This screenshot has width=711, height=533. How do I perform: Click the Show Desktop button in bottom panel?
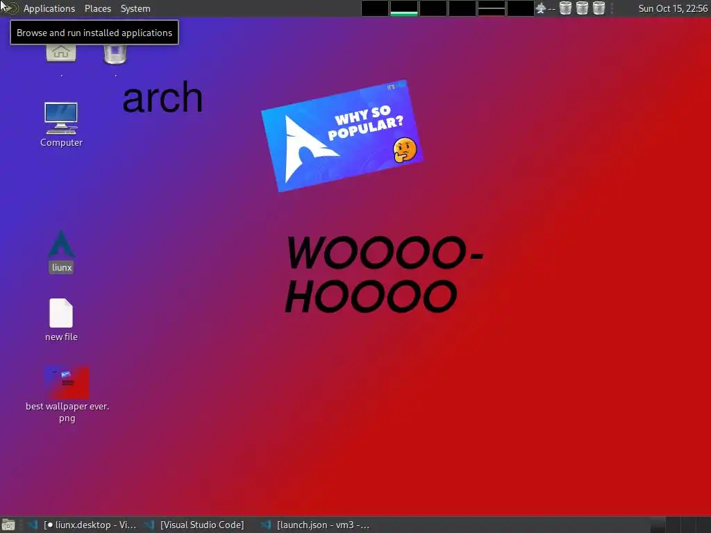(x=8, y=525)
